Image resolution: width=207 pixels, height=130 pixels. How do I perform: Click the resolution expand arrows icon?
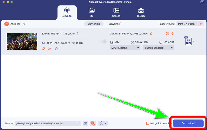(132, 42)
